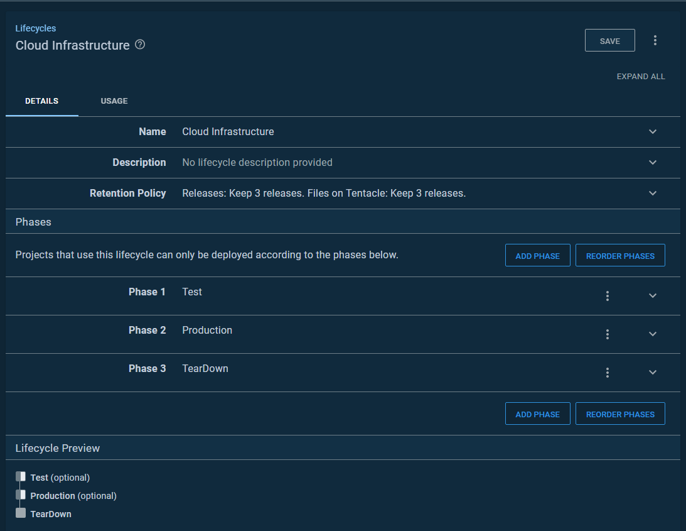
Task: Go to Lifecycles breadcrumb link
Action: [36, 28]
